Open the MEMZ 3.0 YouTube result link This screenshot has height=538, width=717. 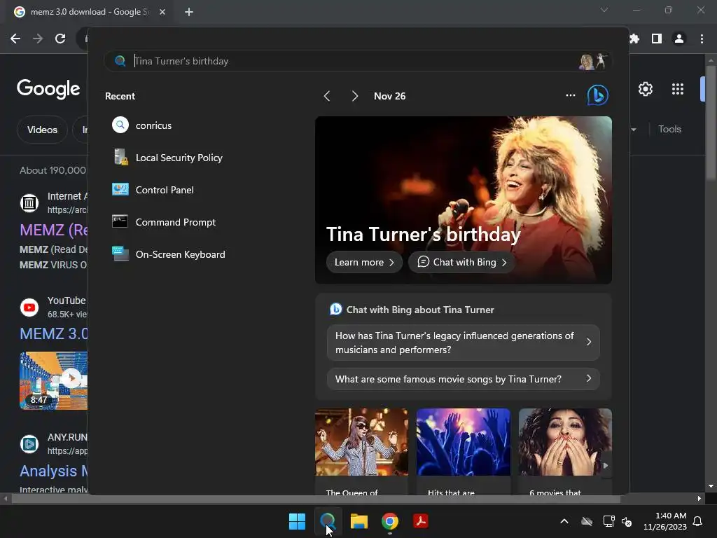point(53,333)
